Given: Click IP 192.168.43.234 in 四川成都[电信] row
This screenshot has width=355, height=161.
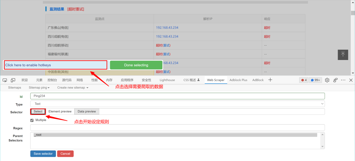Looking at the screenshot, I should (x=167, y=36).
